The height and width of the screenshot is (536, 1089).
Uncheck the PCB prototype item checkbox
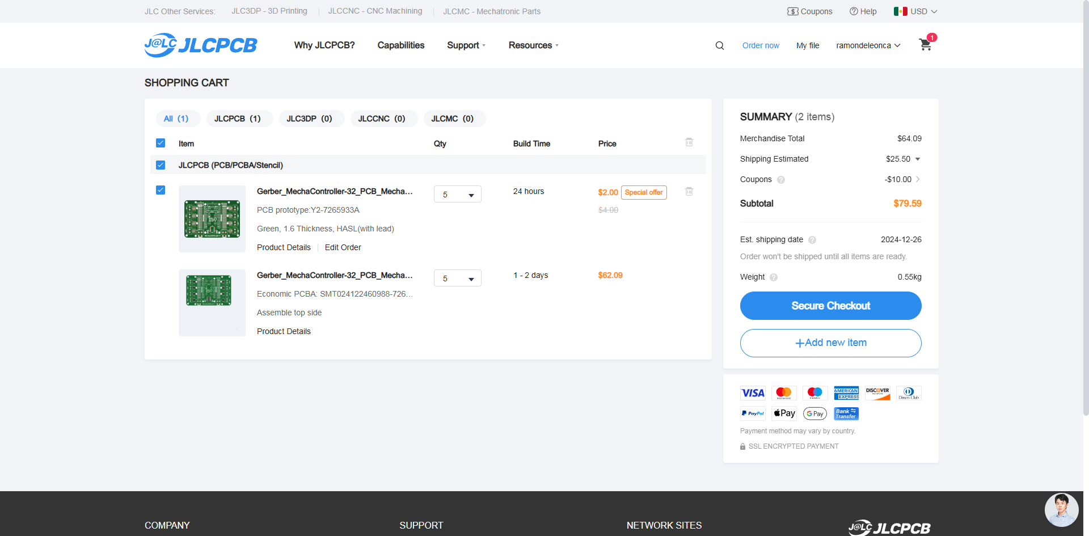161,190
